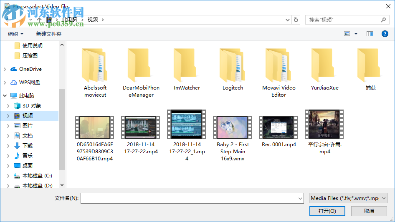Image resolution: width=395 pixels, height=222 pixels.
Task: Click the 桌面 desktop icon in sidebar
Action: tap(17, 166)
